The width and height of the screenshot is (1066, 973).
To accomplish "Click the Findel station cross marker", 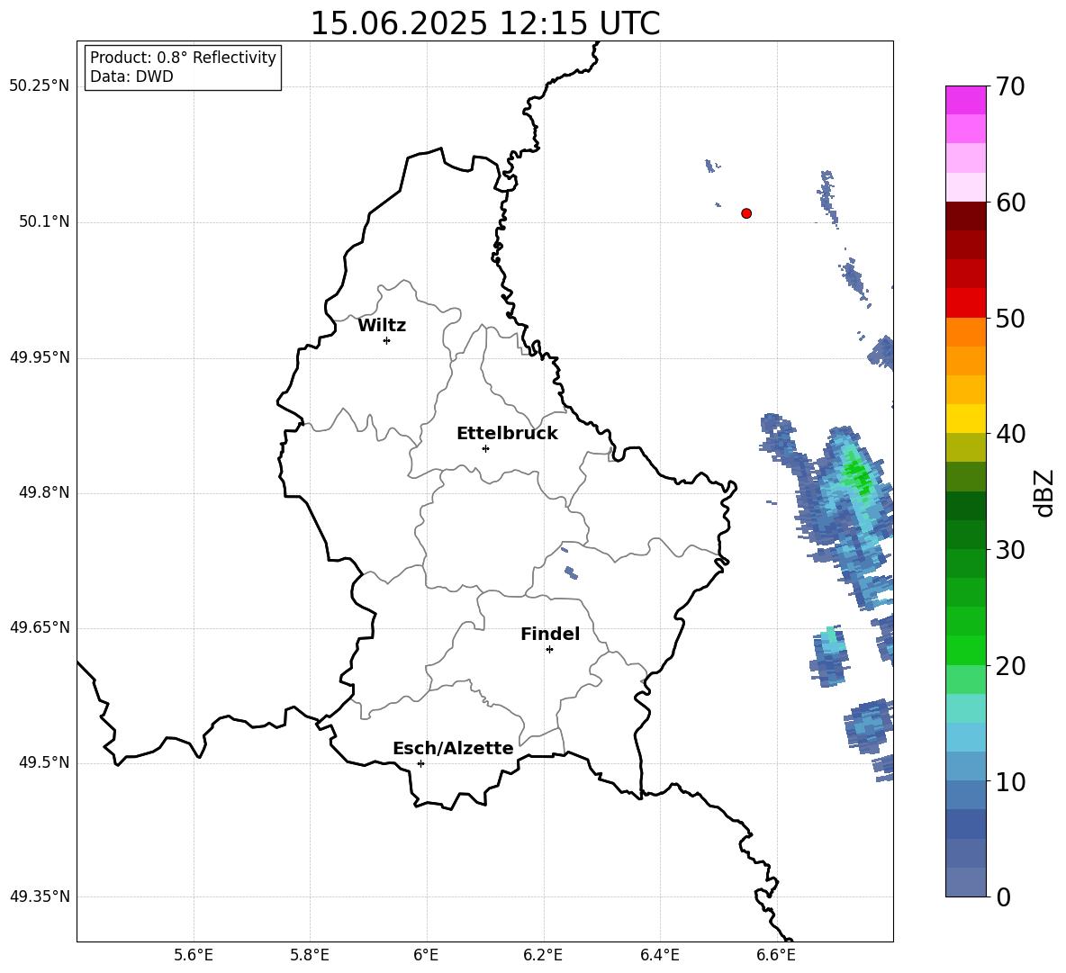I will [x=549, y=650].
